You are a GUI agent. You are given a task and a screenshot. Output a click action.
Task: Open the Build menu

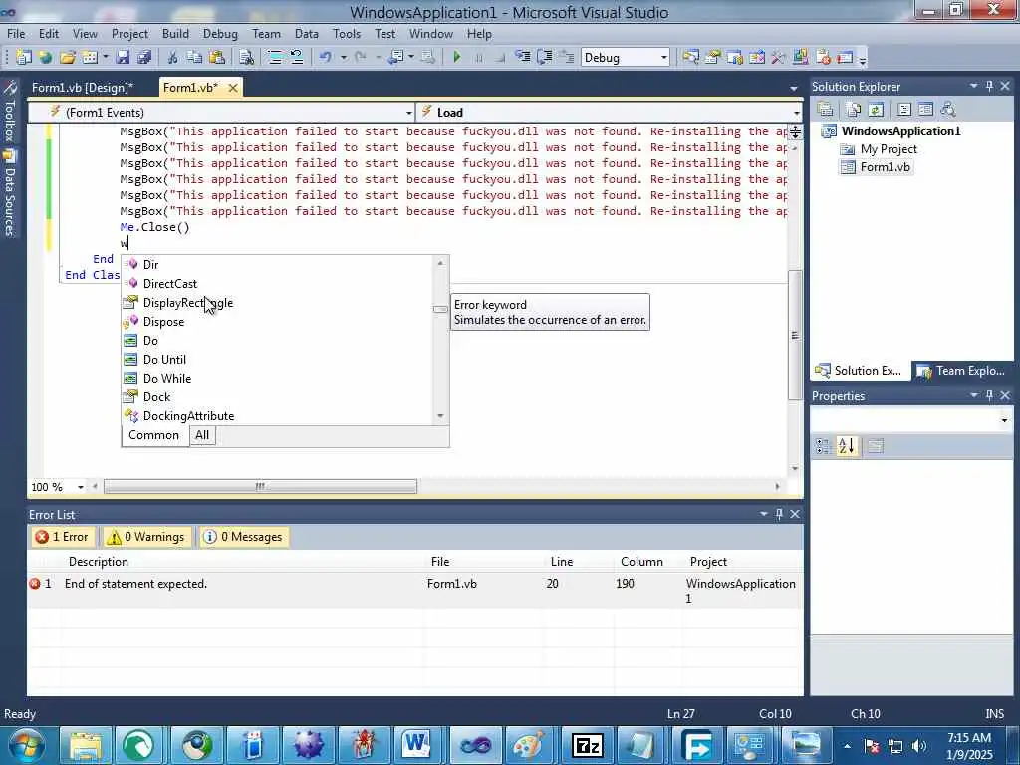pyautogui.click(x=175, y=34)
